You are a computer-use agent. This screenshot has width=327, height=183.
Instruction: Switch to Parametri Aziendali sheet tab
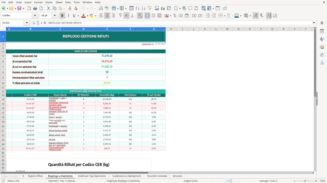tap(157, 176)
